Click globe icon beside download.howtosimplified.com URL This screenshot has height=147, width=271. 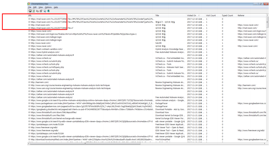pos(29,140)
